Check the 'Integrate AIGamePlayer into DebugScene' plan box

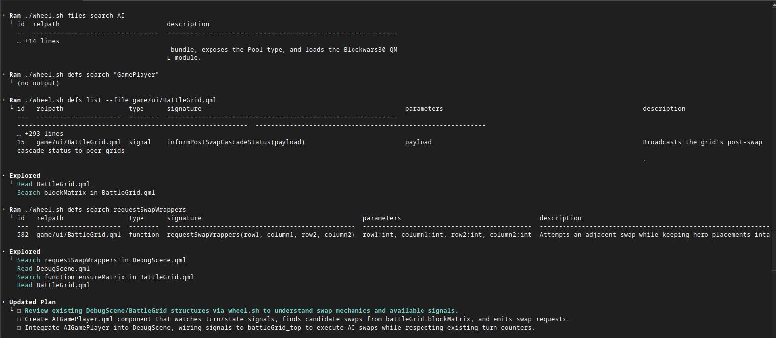(x=19, y=328)
